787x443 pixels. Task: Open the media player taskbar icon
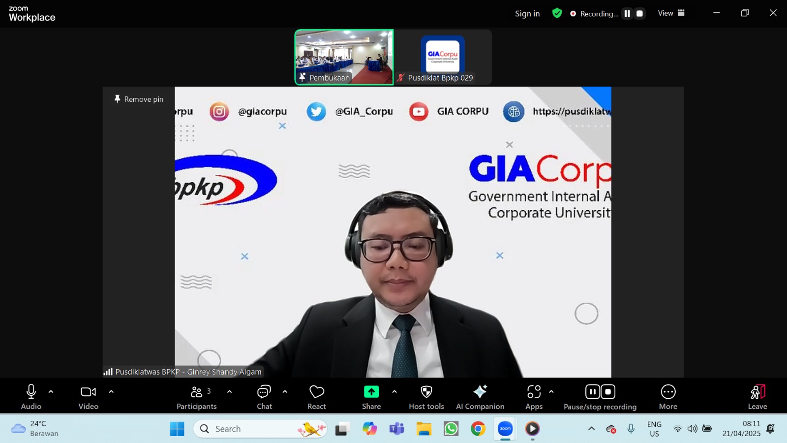tap(532, 429)
